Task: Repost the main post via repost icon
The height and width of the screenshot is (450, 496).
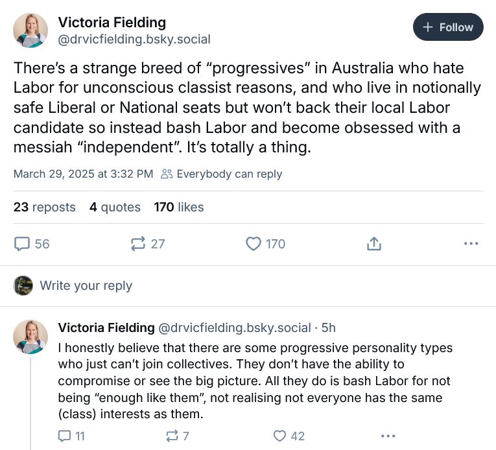Action: tap(138, 244)
